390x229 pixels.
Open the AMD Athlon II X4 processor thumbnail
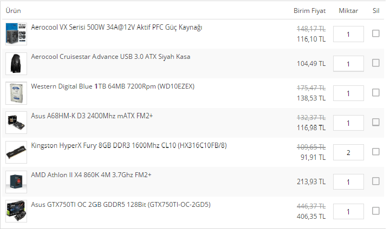(16, 182)
